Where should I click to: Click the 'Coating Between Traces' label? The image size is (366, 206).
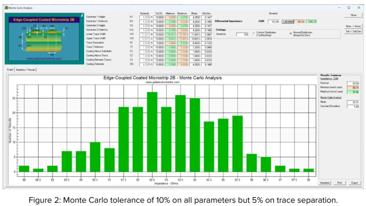coord(98,60)
